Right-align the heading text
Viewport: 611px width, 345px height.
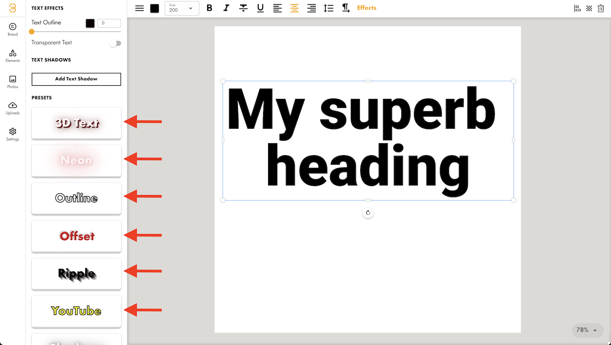pos(312,8)
